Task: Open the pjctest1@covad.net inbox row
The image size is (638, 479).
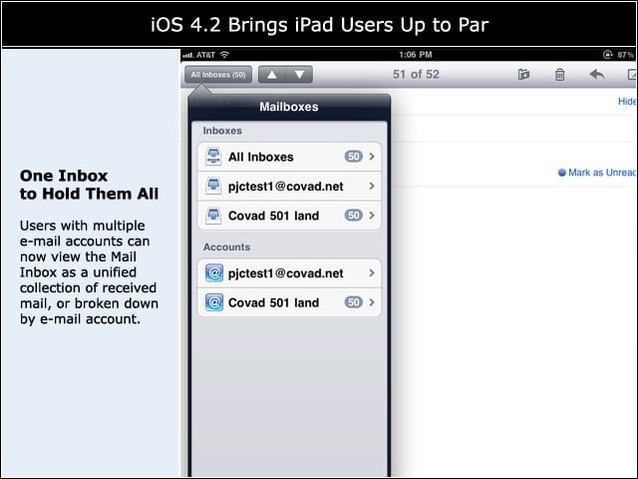Action: point(289,187)
